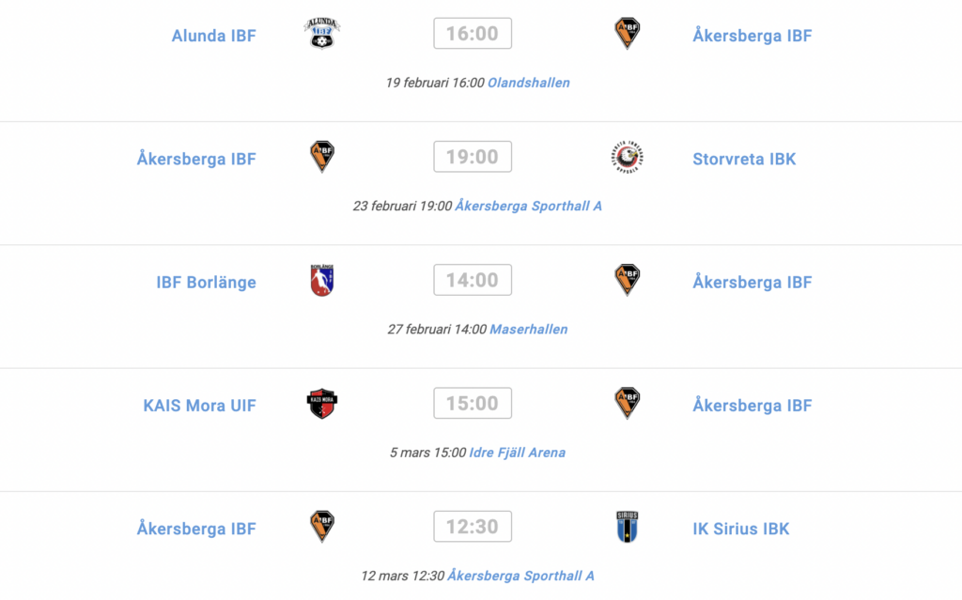The image size is (962, 600).
Task: Click the Storvreta IBK eagle logo
Action: (x=627, y=157)
